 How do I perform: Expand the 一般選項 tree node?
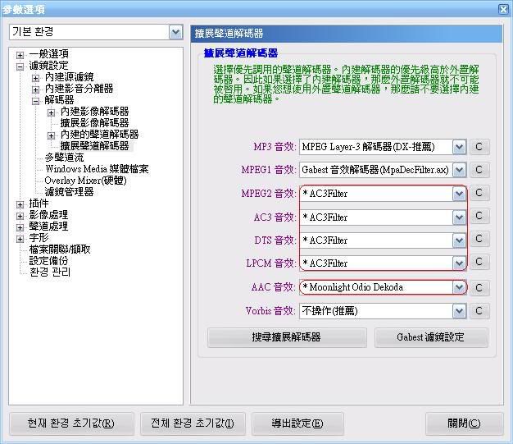[x=20, y=54]
